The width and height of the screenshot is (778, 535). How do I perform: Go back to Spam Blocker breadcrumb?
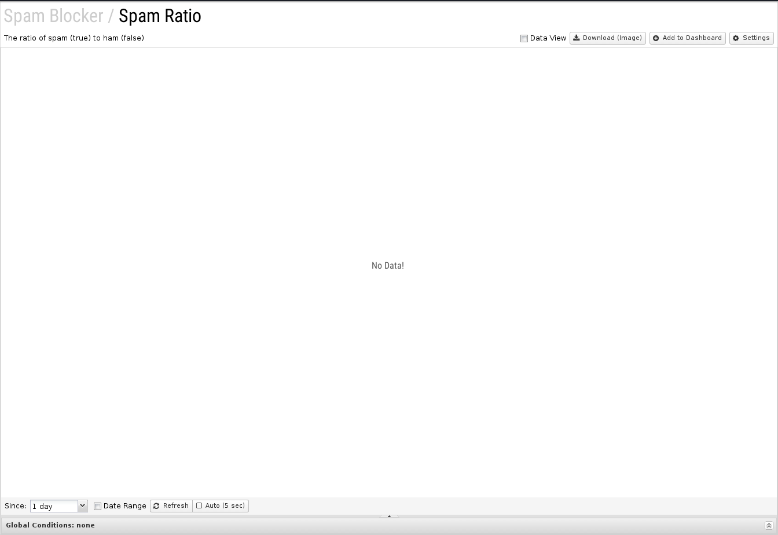coord(53,16)
